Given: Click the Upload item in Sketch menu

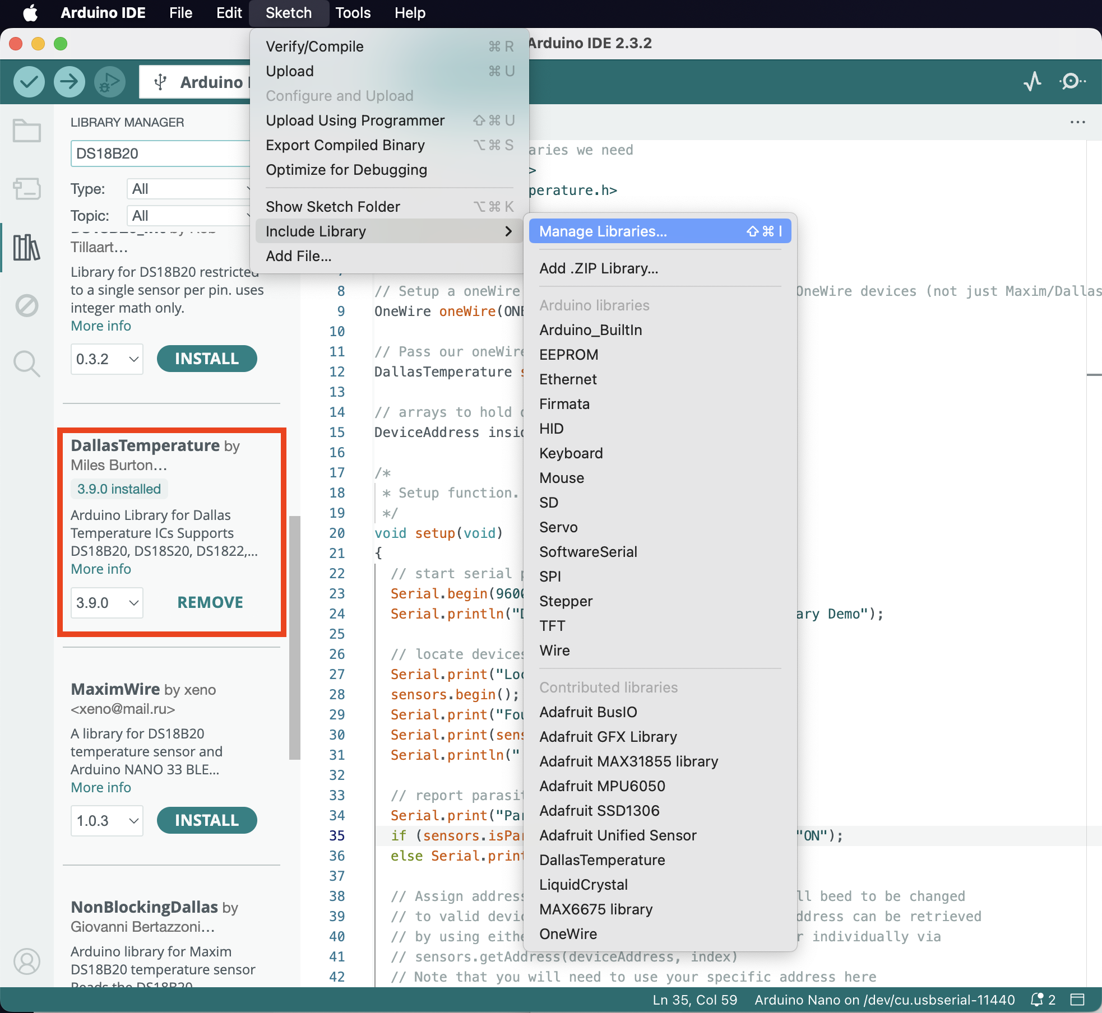Looking at the screenshot, I should 389,71.
